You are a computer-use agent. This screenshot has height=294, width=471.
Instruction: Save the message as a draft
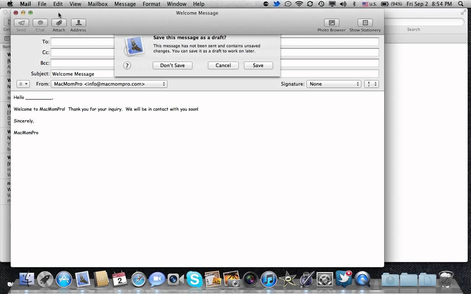click(x=258, y=65)
